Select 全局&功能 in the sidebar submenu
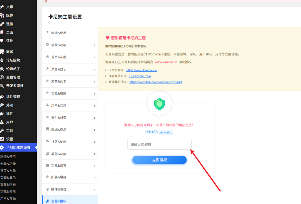 [8, 164]
